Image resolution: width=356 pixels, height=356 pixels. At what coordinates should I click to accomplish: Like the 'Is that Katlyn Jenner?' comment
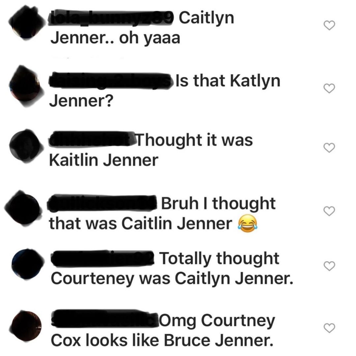coord(329,88)
